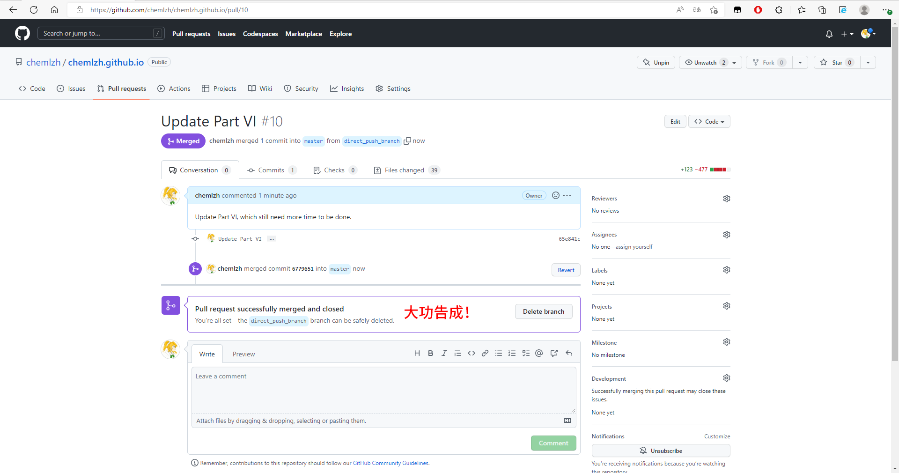Image resolution: width=899 pixels, height=473 pixels.
Task: Click the Delete branch button
Action: [544, 311]
